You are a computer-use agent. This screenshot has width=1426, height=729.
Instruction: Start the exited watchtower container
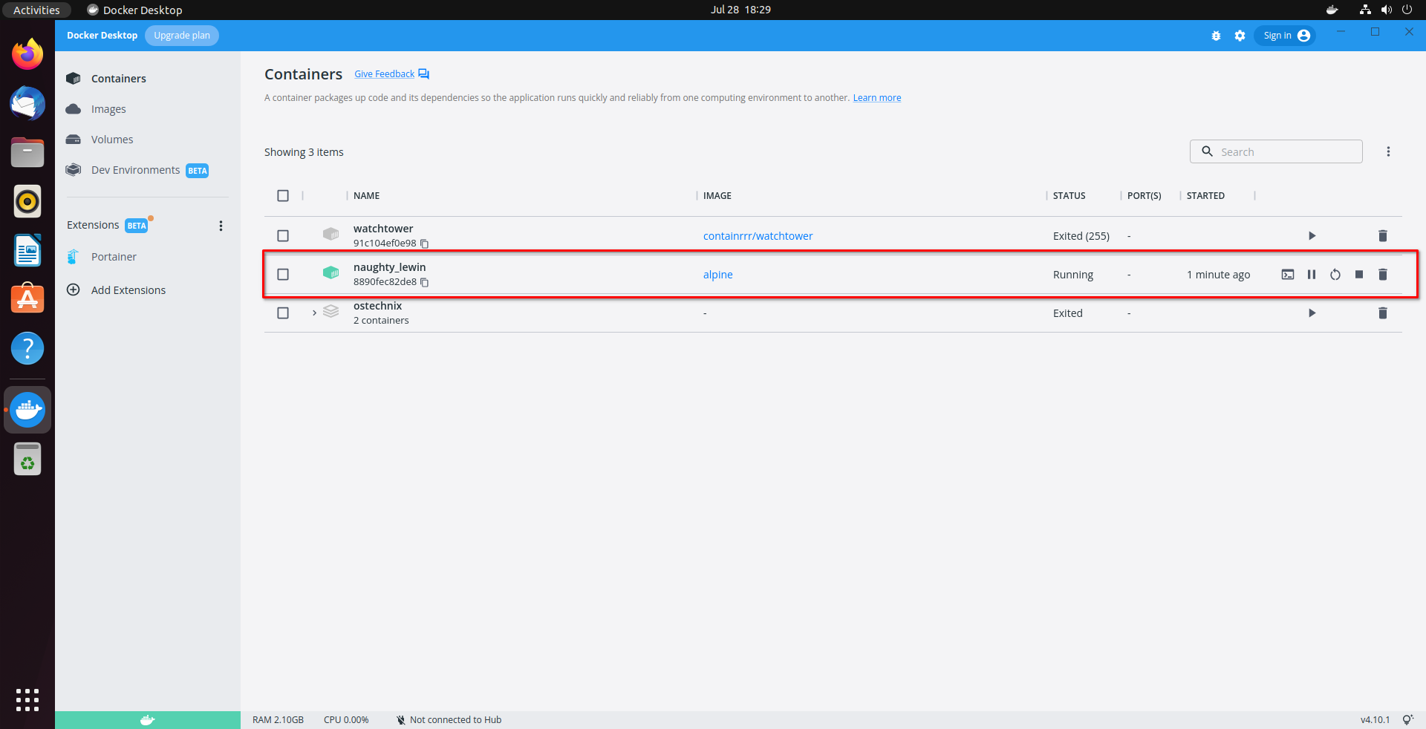[x=1312, y=236]
